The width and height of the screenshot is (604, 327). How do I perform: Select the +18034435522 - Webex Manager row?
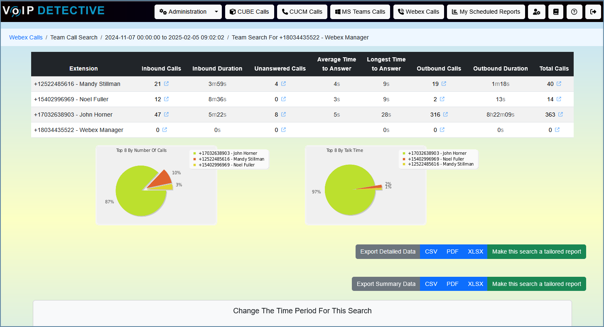(x=302, y=130)
